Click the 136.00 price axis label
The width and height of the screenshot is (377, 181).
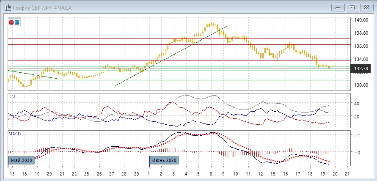360,46
